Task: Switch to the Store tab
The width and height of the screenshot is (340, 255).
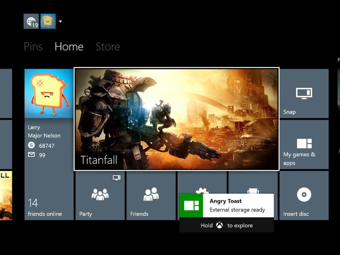Action: coord(108,46)
